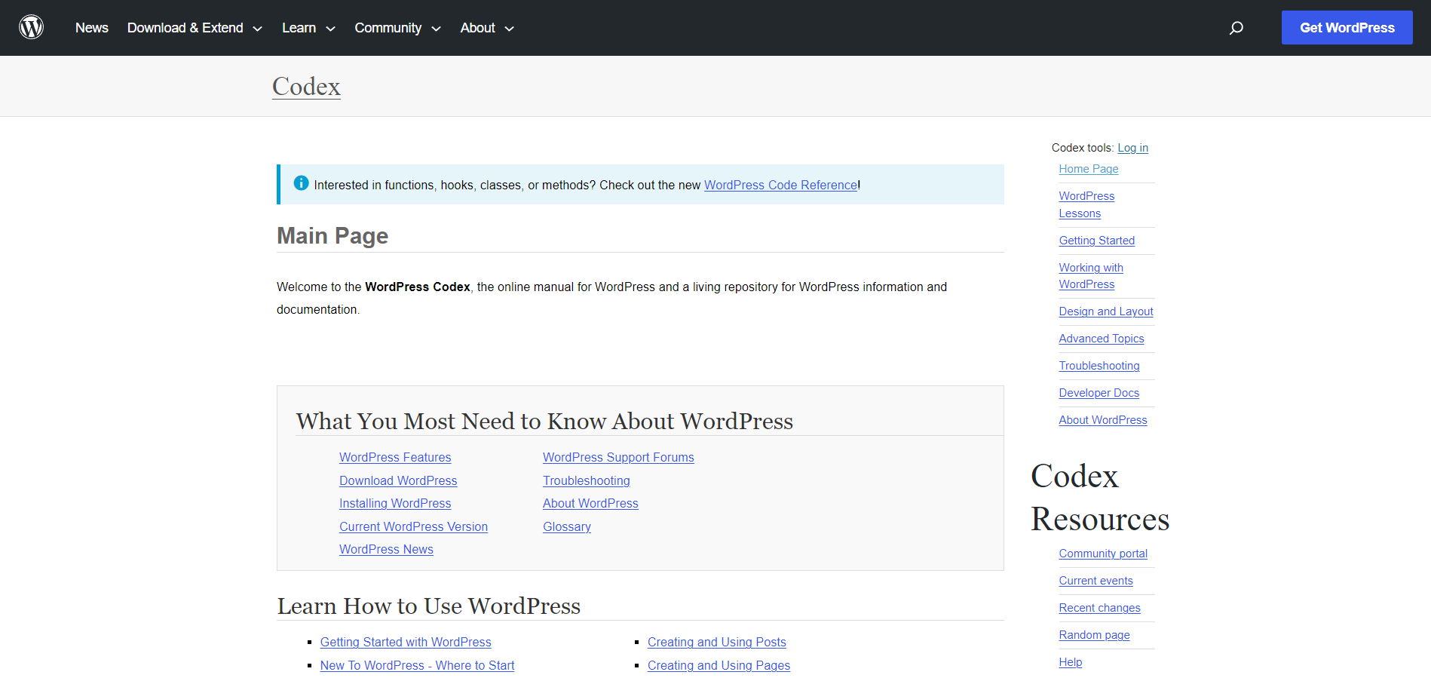1431x681 pixels.
Task: Open the Download & Extend menu
Action: pos(185,28)
